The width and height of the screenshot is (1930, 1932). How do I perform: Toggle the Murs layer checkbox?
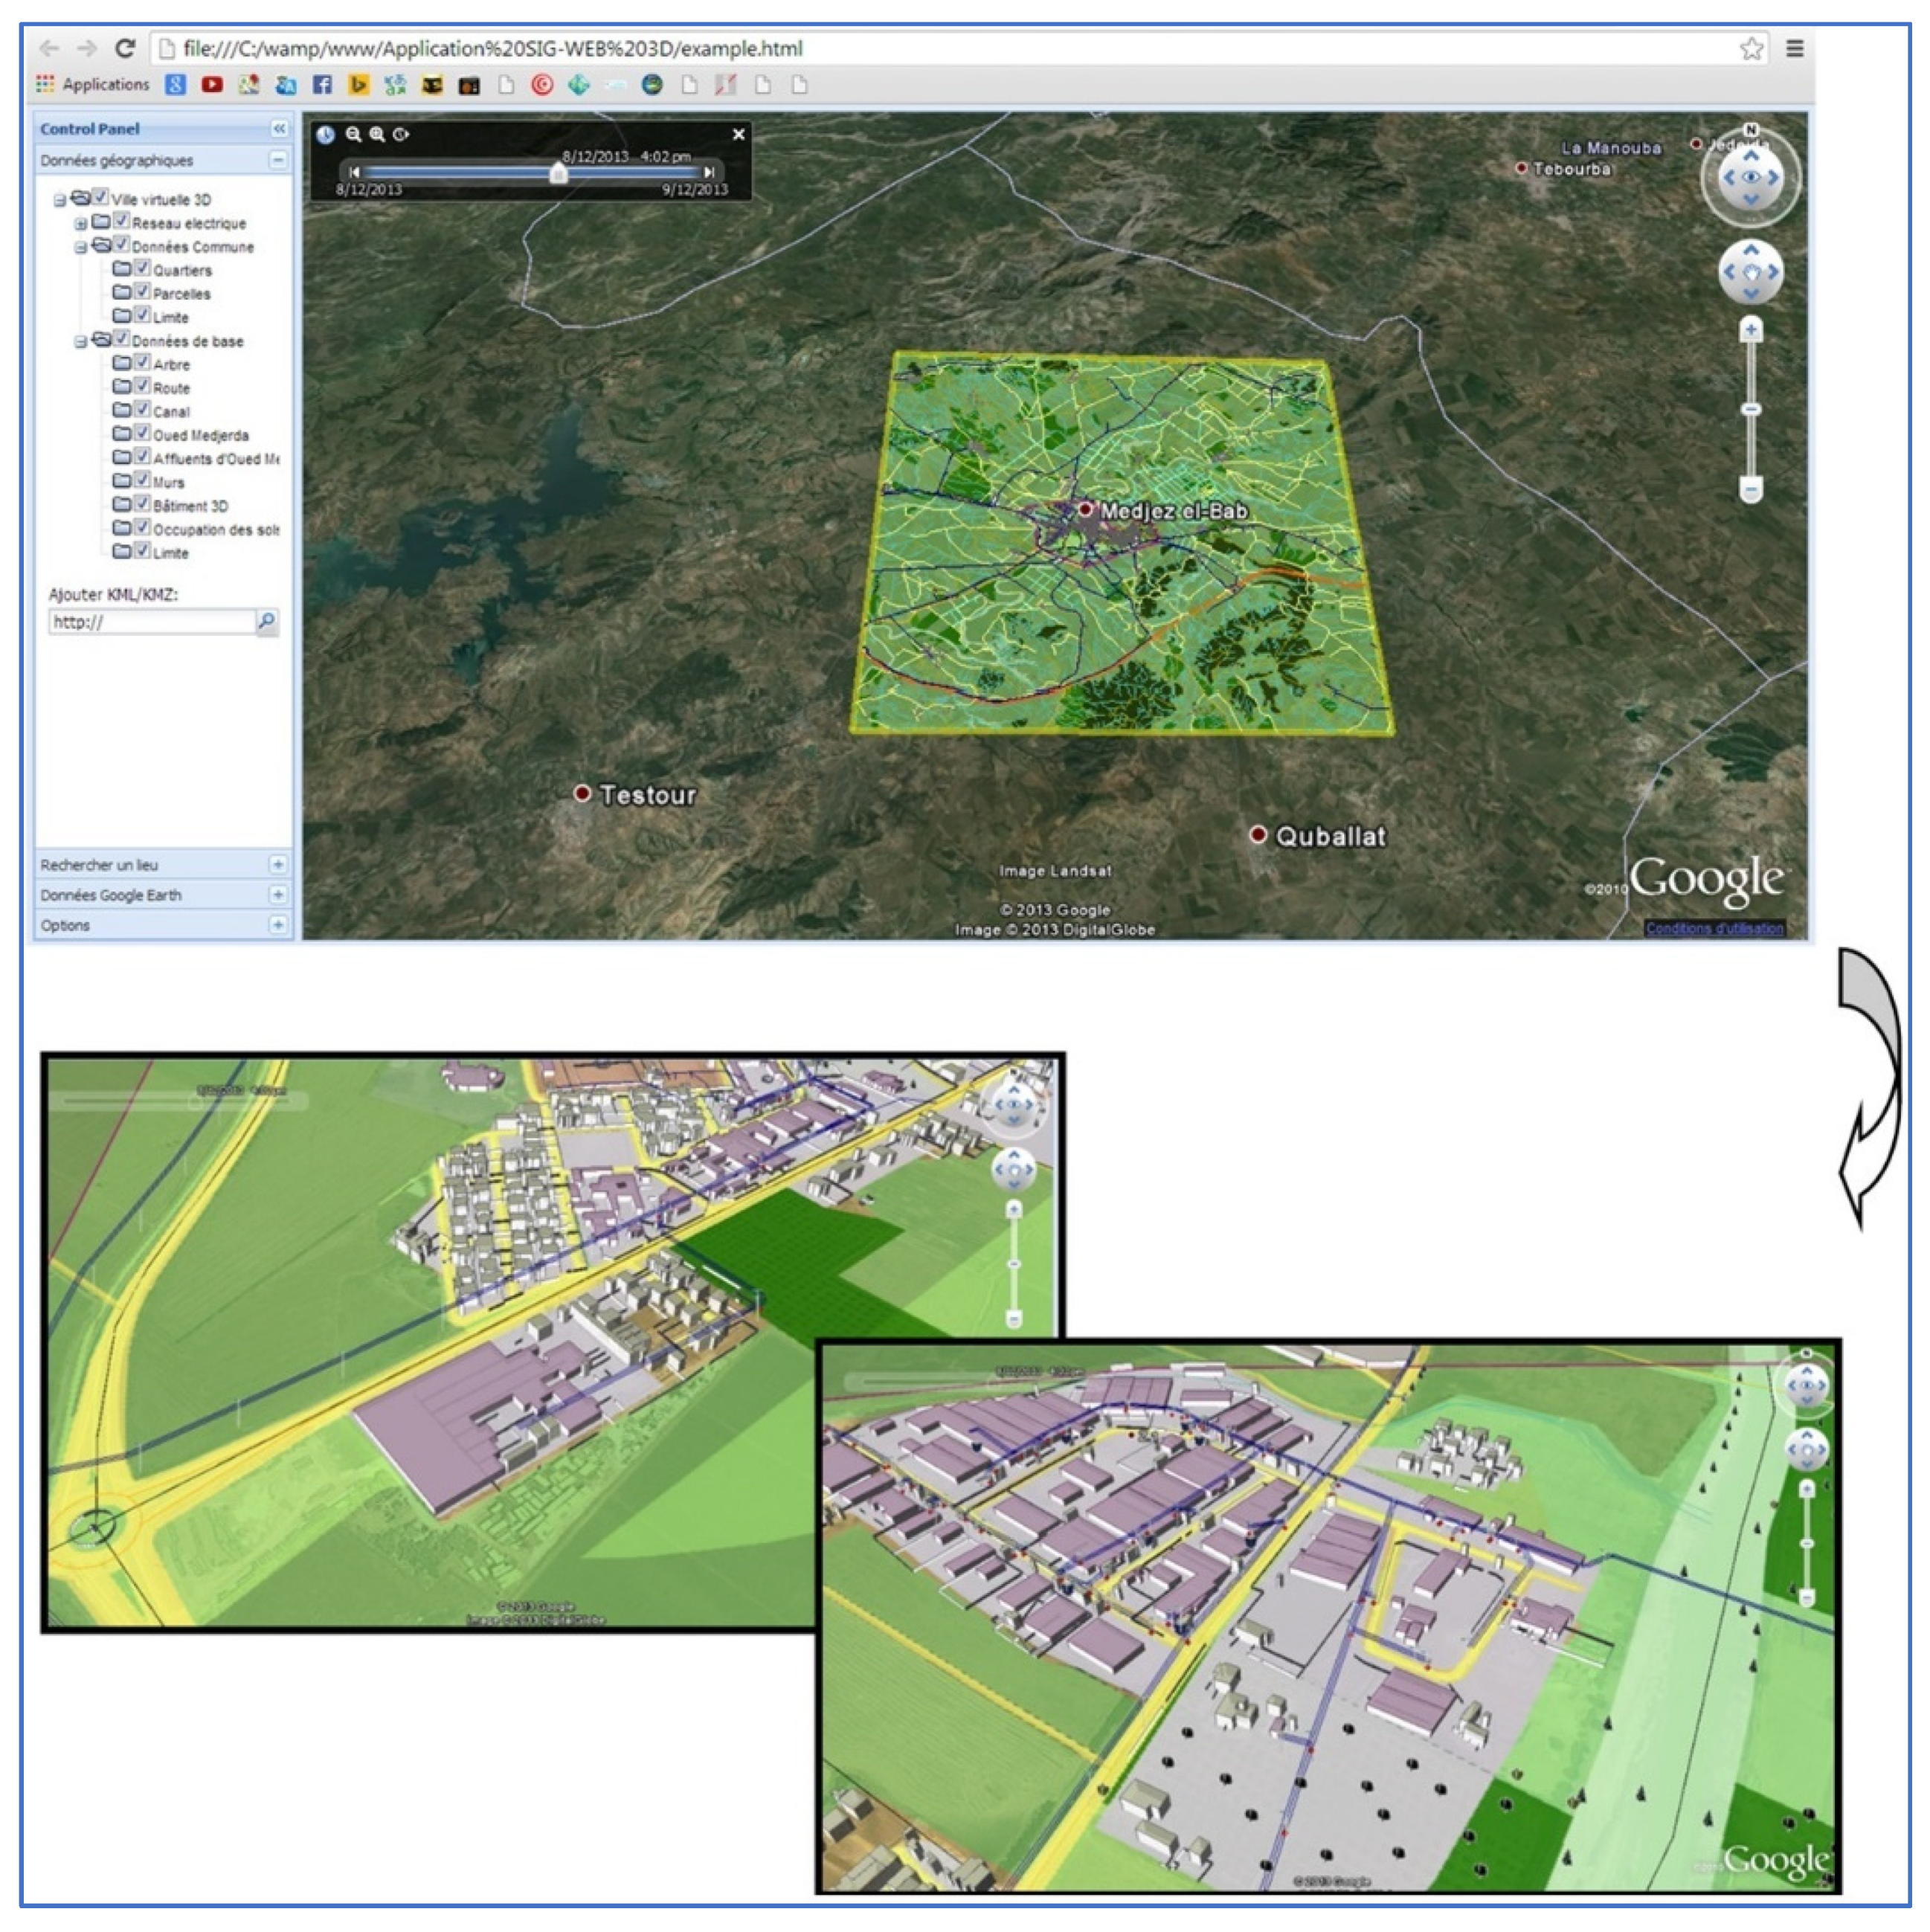point(142,480)
